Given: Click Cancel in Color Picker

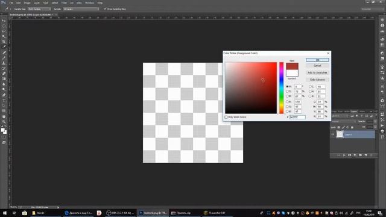Looking at the screenshot, I should coord(317,66).
